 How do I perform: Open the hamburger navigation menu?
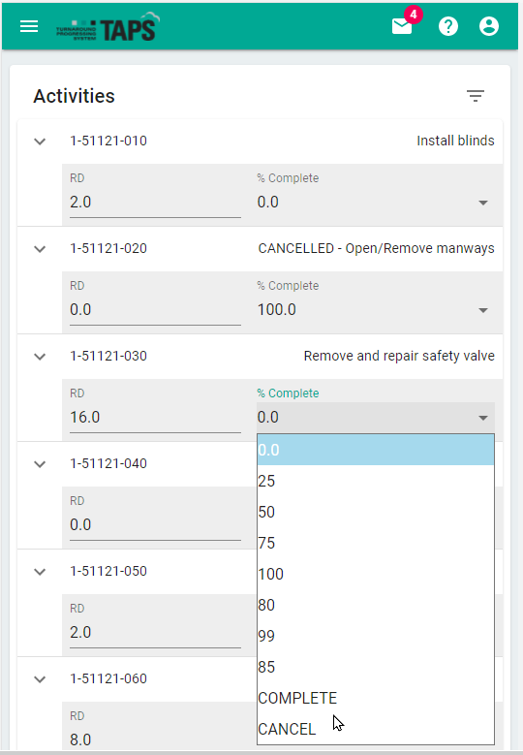(29, 26)
